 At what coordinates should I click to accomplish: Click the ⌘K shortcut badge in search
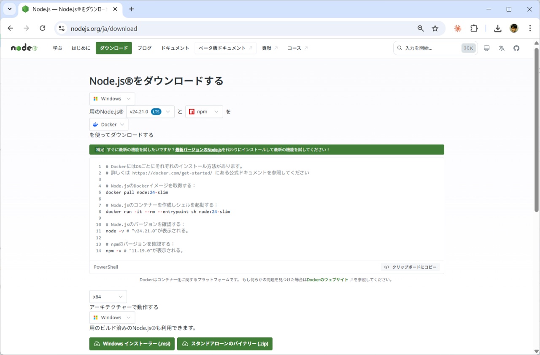pos(468,48)
